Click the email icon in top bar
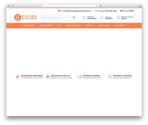The image size is (148, 125). pos(59,11)
